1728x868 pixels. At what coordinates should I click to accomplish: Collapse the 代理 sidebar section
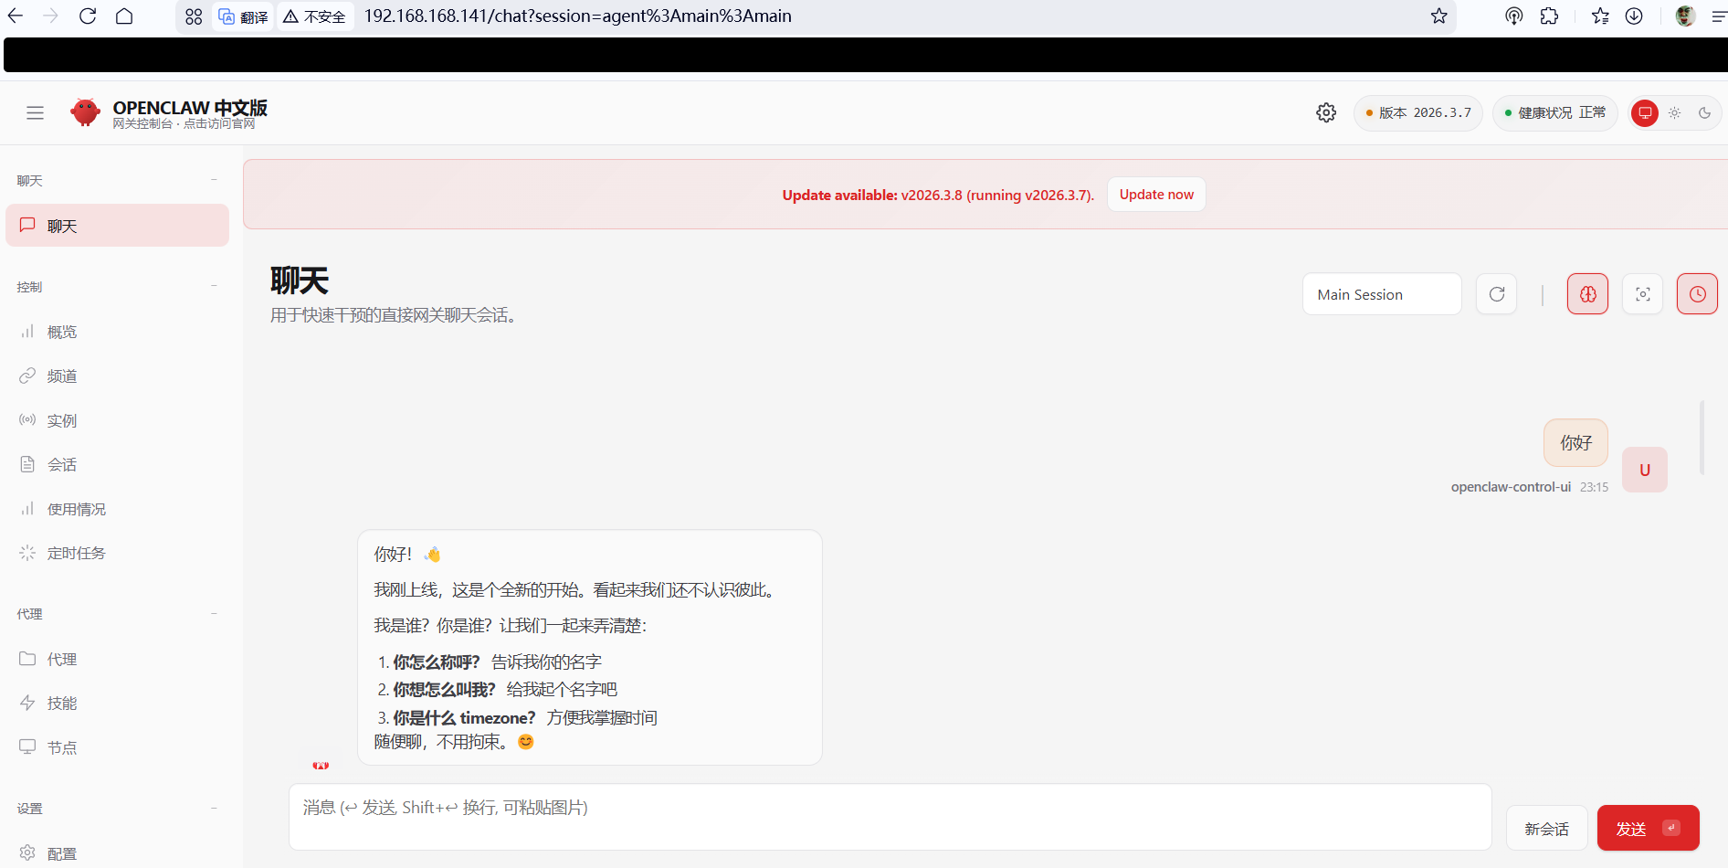click(x=214, y=613)
